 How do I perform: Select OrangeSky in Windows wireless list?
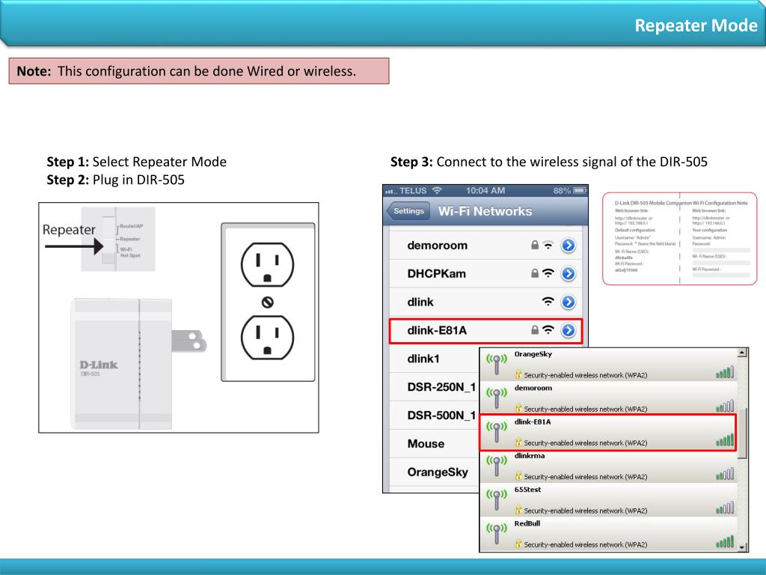pos(608,365)
